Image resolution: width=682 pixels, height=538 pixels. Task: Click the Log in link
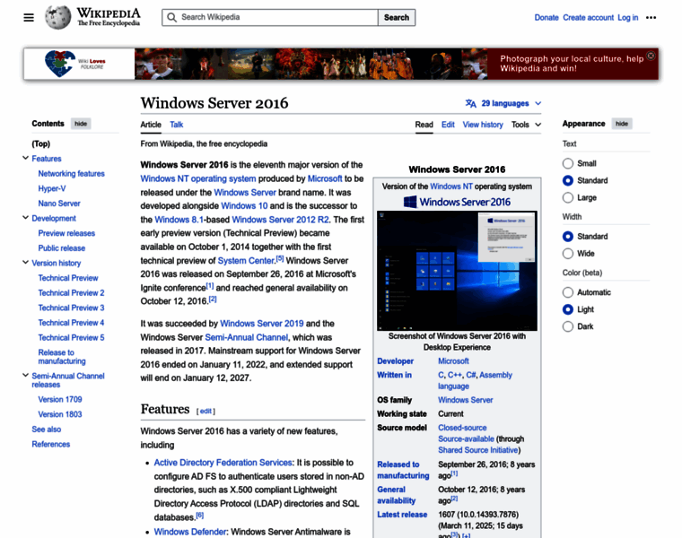pos(627,17)
